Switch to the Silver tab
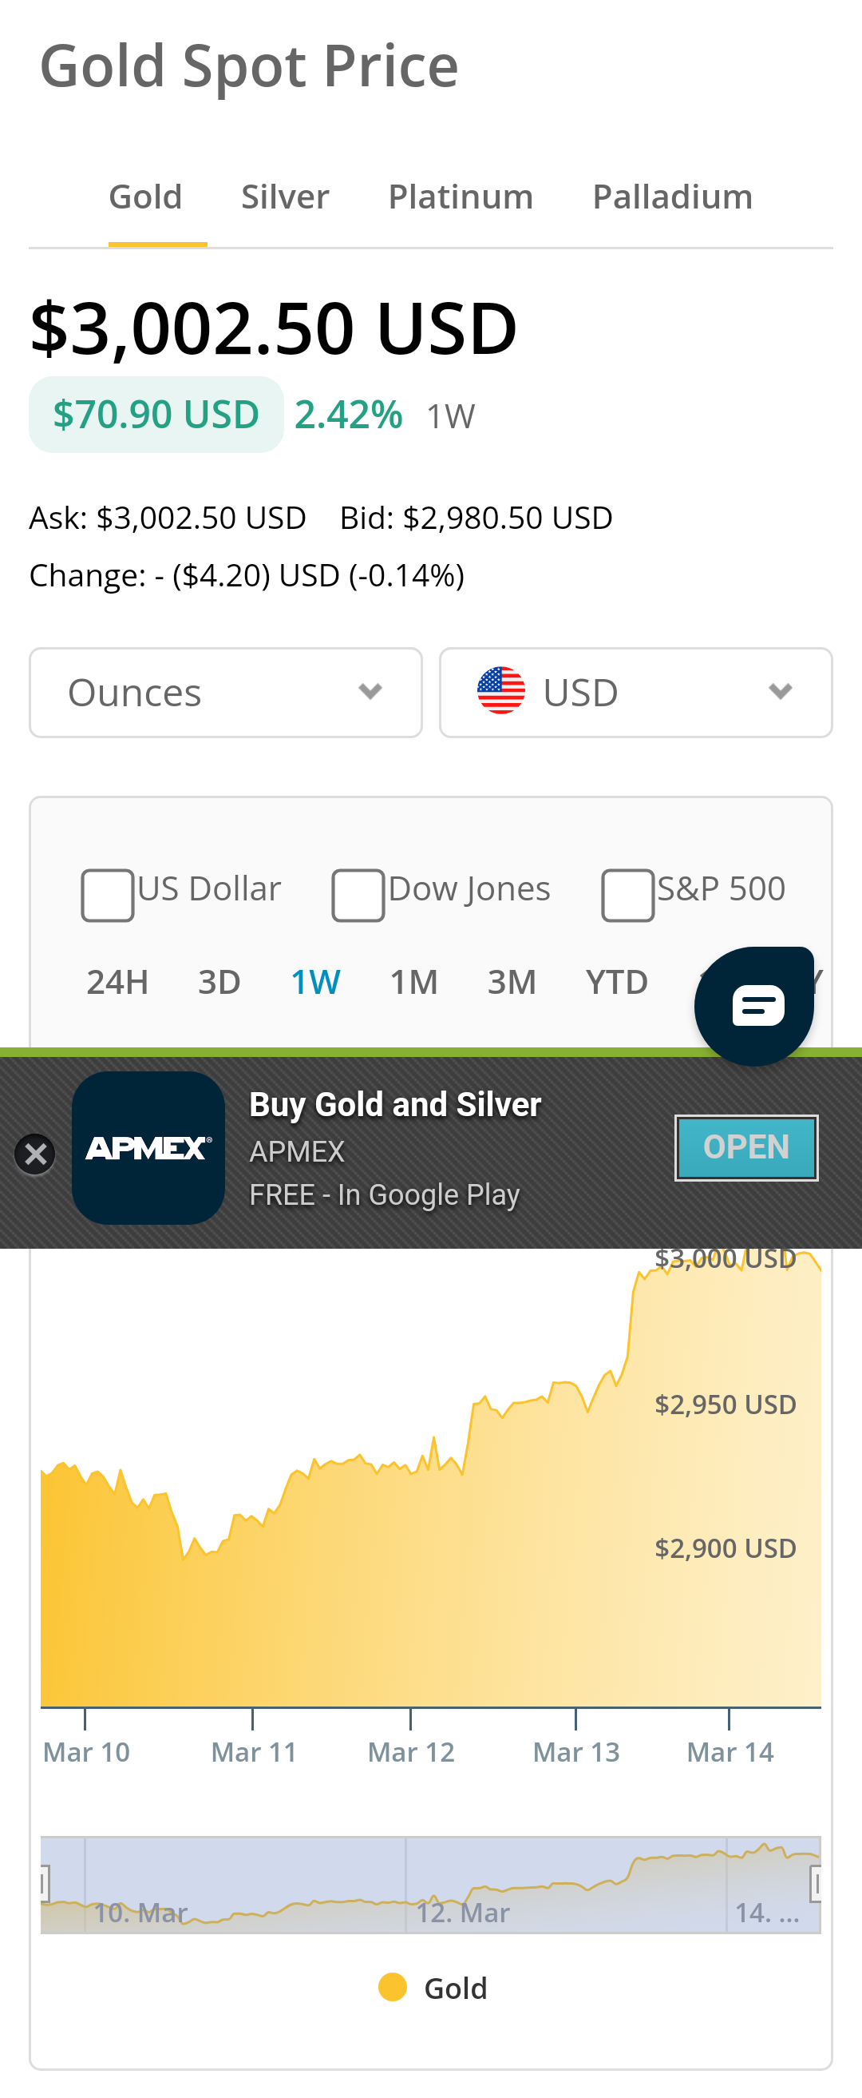862x2098 pixels. 285,197
